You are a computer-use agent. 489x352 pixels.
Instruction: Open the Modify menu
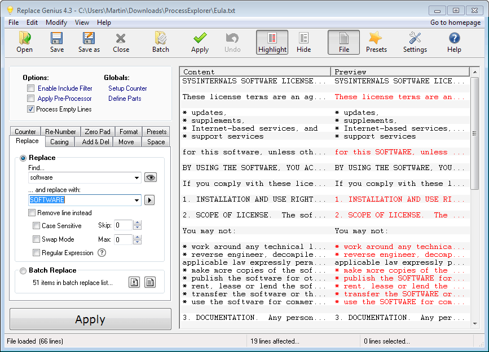pos(56,23)
